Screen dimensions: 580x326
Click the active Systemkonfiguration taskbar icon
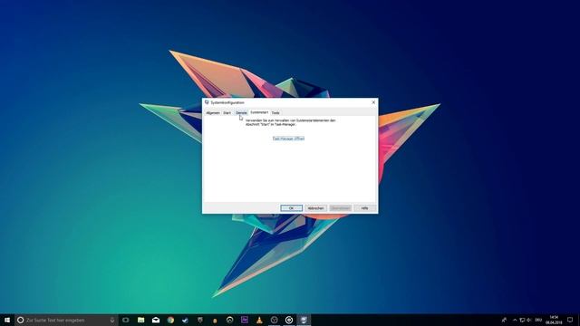pyautogui.click(x=304, y=320)
